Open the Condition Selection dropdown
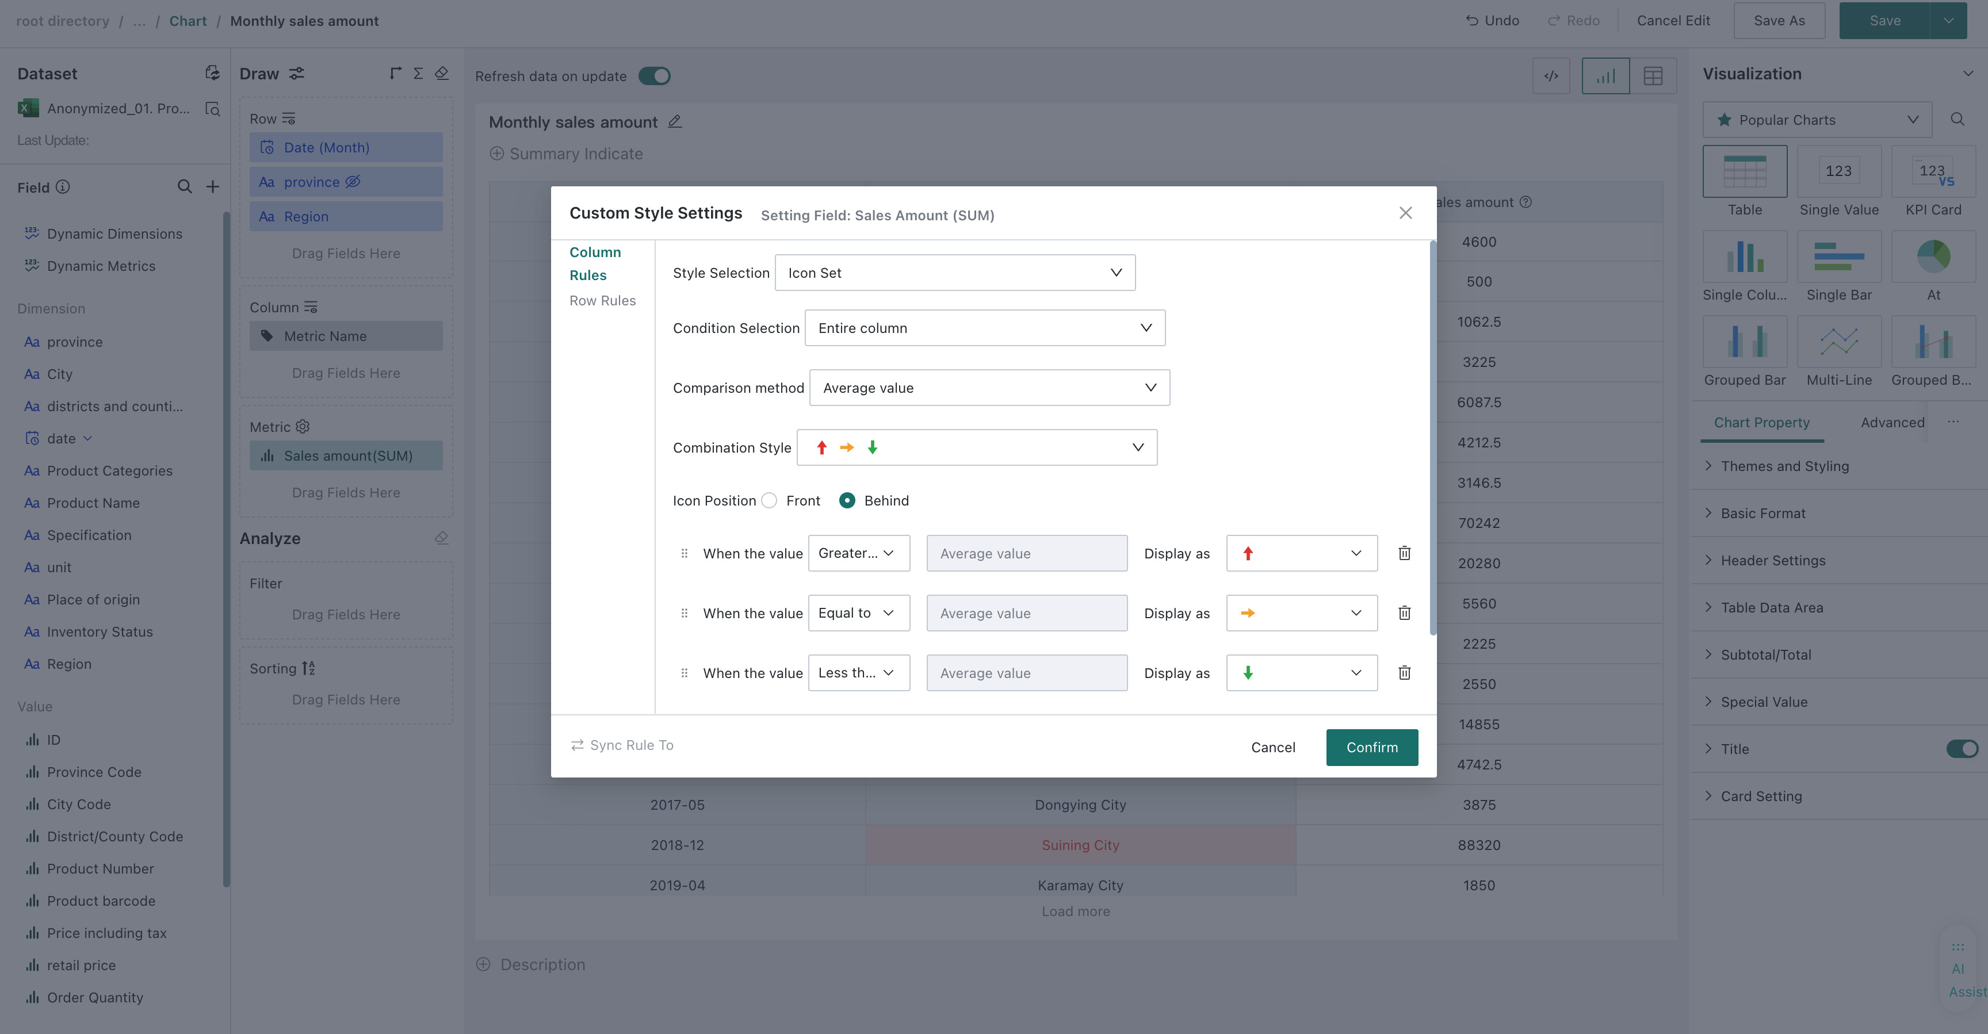 (985, 328)
